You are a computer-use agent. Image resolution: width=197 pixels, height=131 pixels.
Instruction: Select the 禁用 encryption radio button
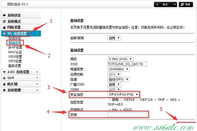tap(110, 100)
